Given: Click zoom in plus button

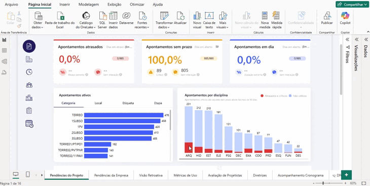Looking at the screenshot, I should click(345, 183).
